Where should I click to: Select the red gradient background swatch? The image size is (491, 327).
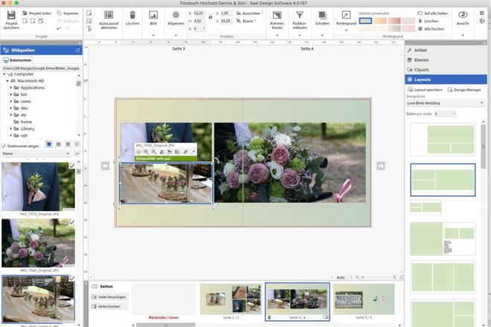394,21
